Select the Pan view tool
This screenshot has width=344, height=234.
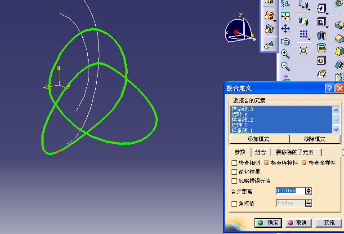pos(286,29)
